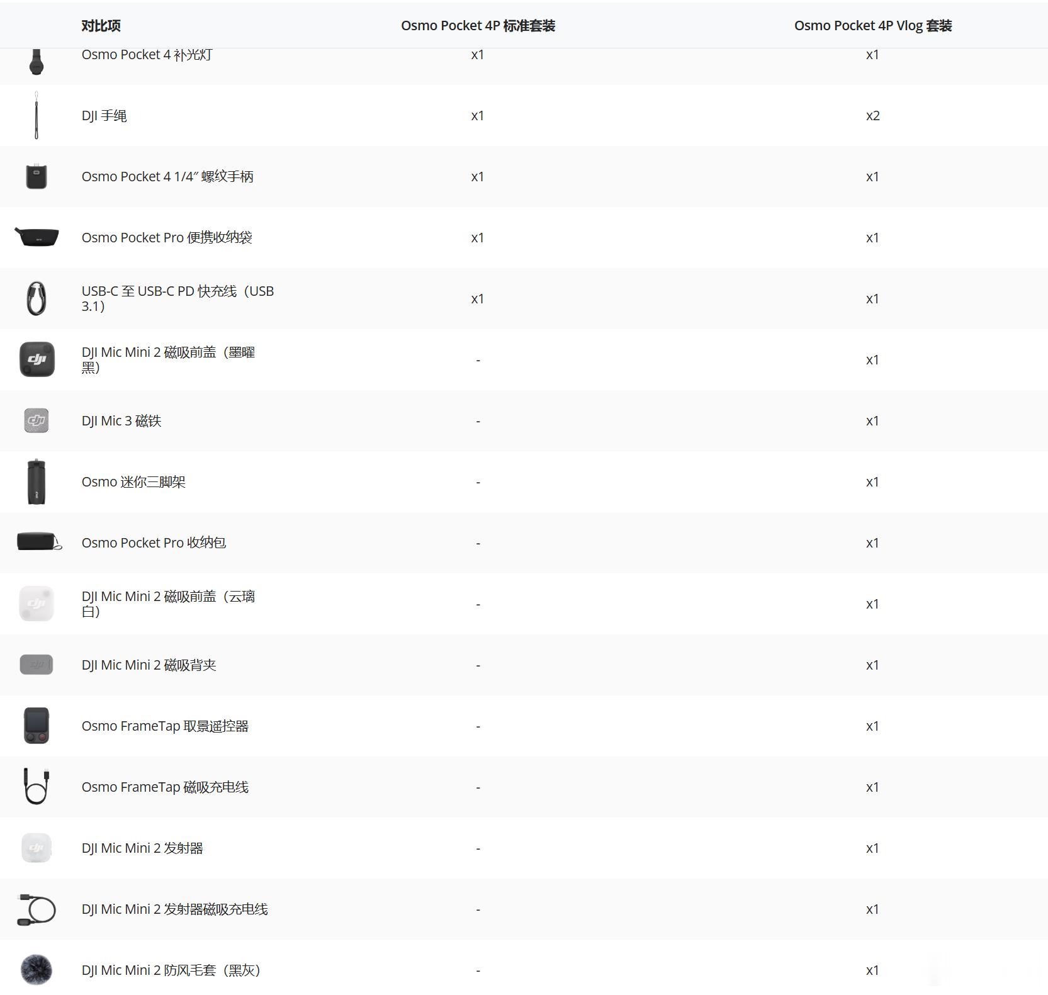
Task: Select the text "Osmo Pocket 4 补光灯"
Action: point(147,55)
